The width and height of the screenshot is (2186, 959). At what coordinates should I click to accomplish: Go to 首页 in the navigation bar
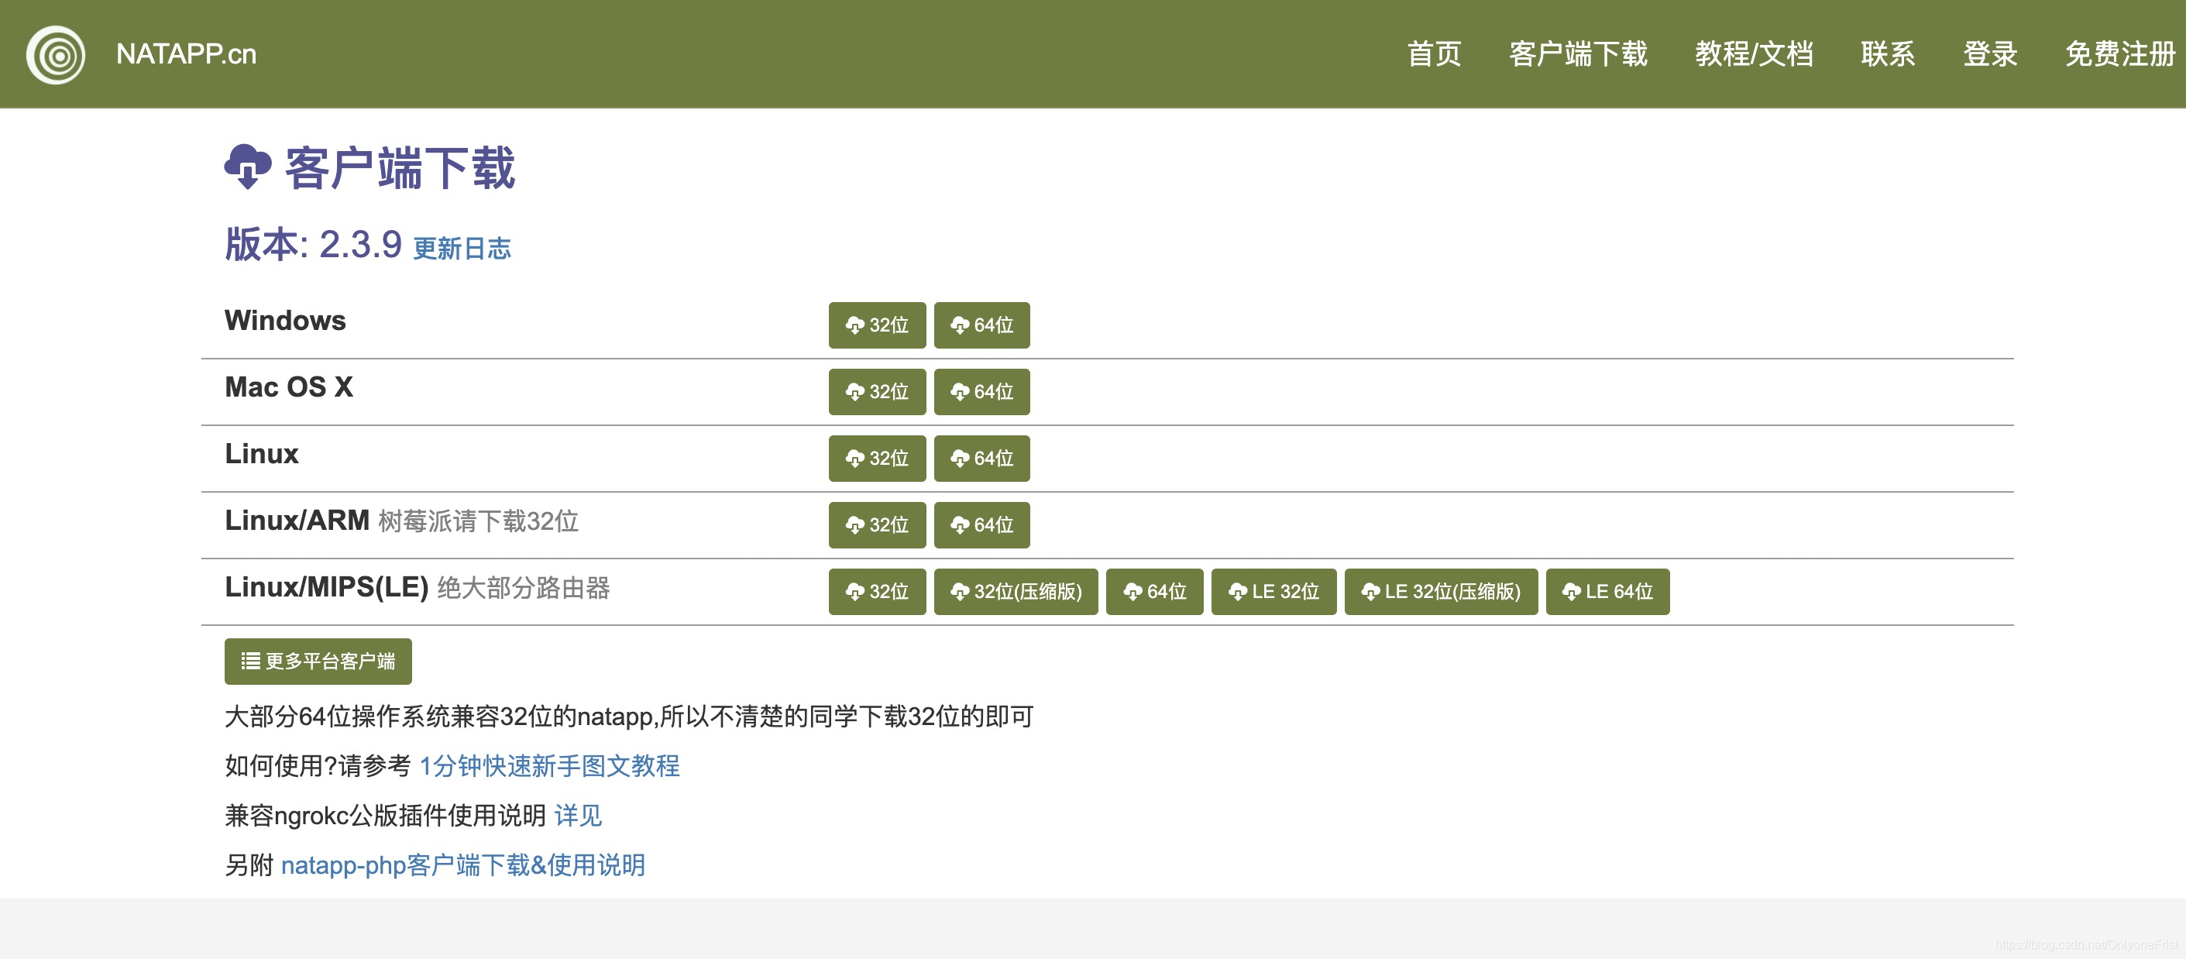click(x=1434, y=54)
